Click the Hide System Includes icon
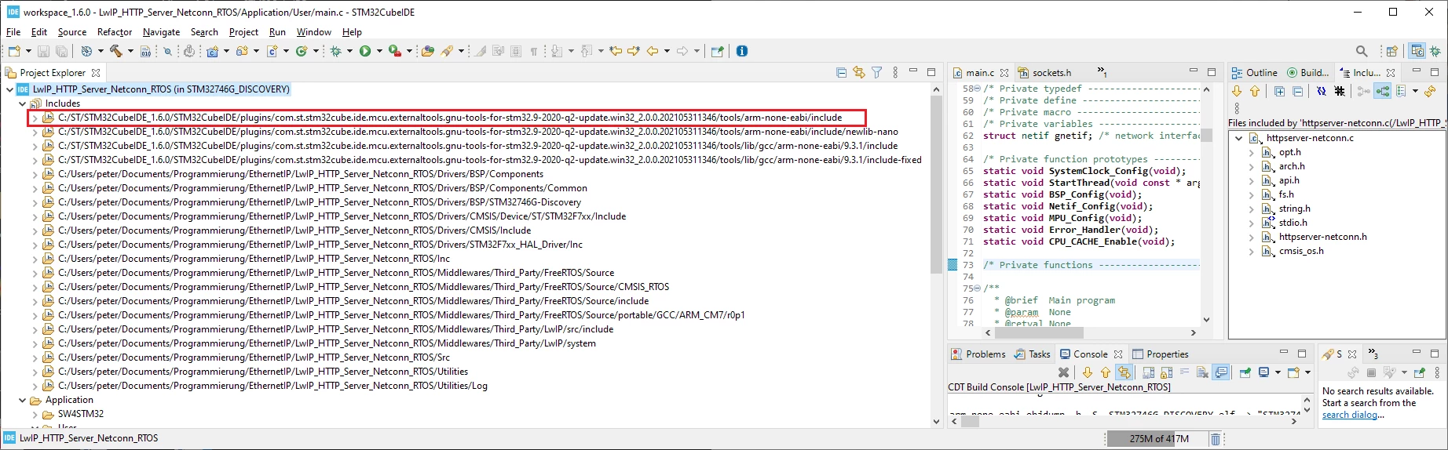1448x450 pixels. click(x=1322, y=91)
